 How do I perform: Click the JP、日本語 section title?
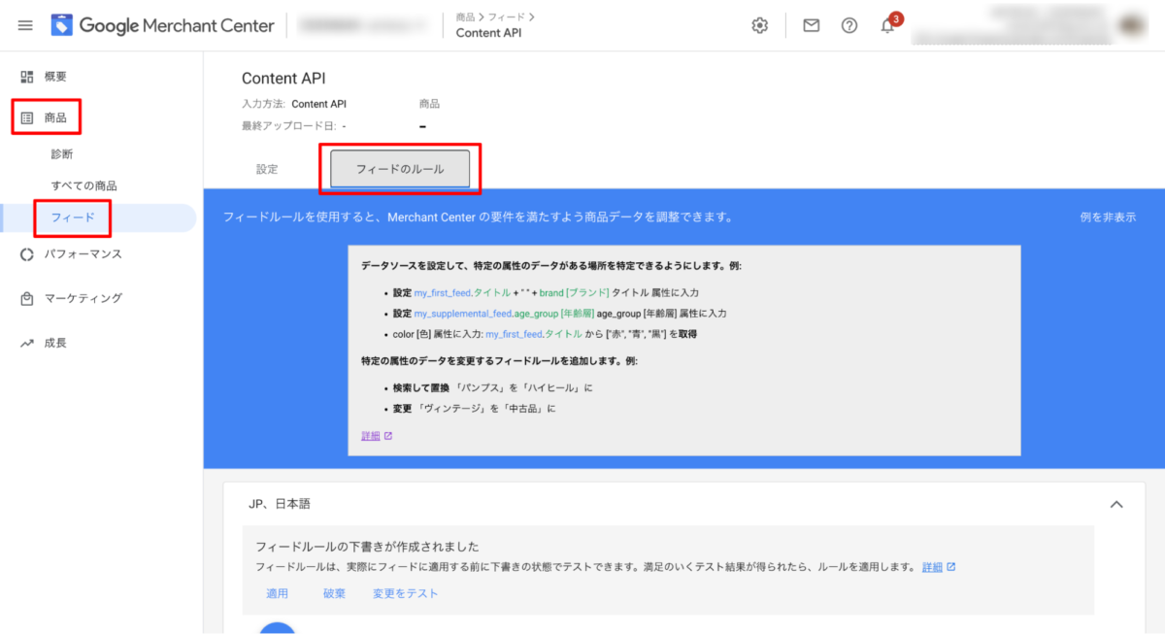pos(280,504)
